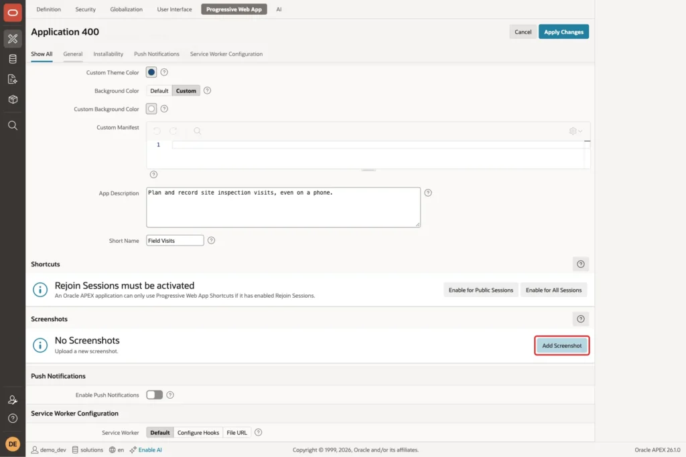Show help for Enable Push Notifications

click(x=170, y=395)
